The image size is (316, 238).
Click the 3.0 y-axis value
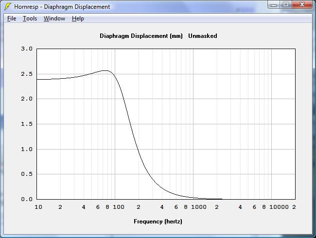click(x=27, y=49)
